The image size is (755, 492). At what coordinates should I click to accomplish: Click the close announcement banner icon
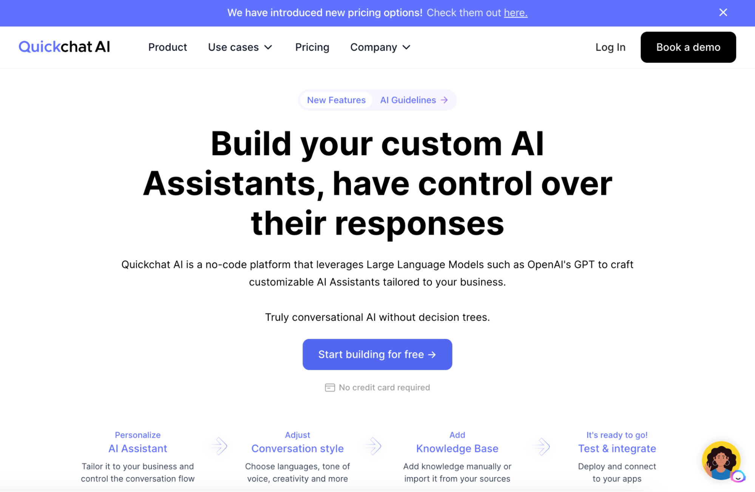pyautogui.click(x=723, y=12)
